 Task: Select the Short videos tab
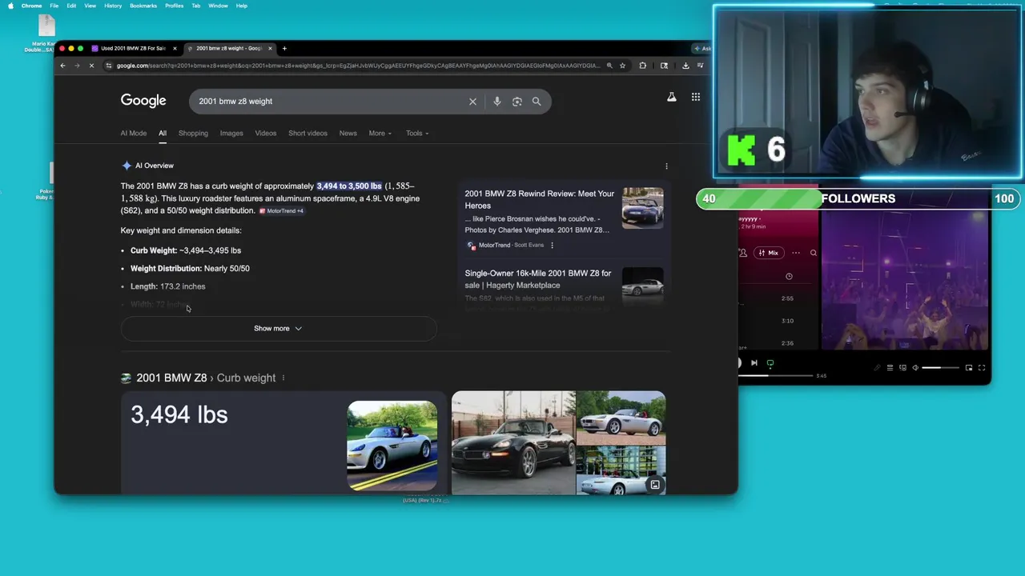coord(307,134)
